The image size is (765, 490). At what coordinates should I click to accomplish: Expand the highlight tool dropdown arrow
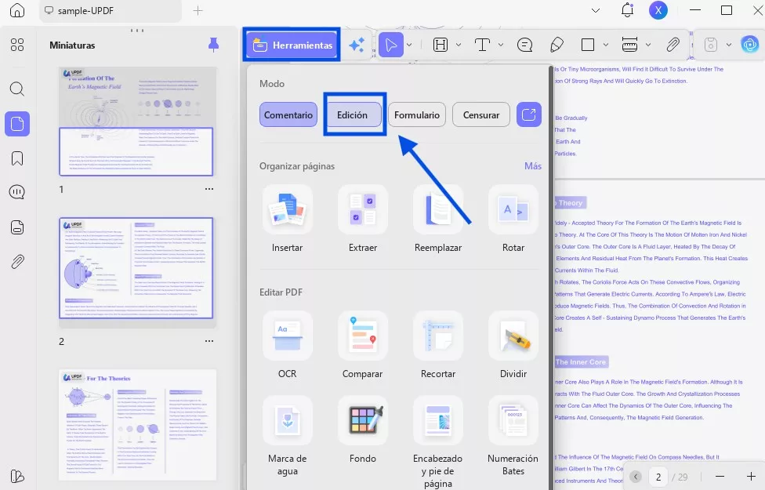pyautogui.click(x=459, y=45)
